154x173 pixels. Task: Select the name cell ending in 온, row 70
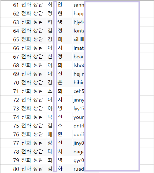59,82
